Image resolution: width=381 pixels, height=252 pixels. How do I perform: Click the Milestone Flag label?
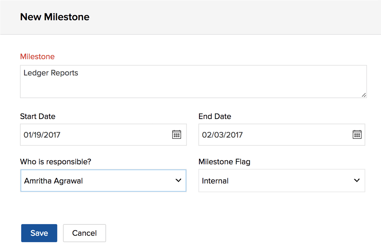tap(224, 162)
